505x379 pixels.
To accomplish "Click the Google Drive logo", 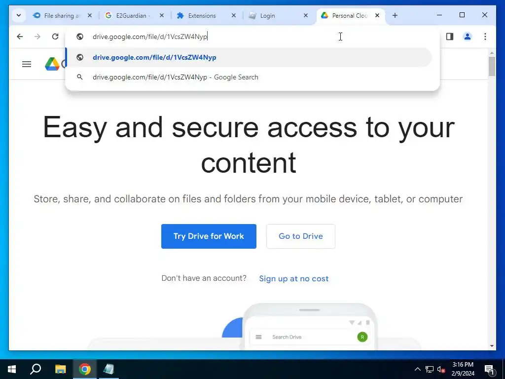I will click(52, 64).
